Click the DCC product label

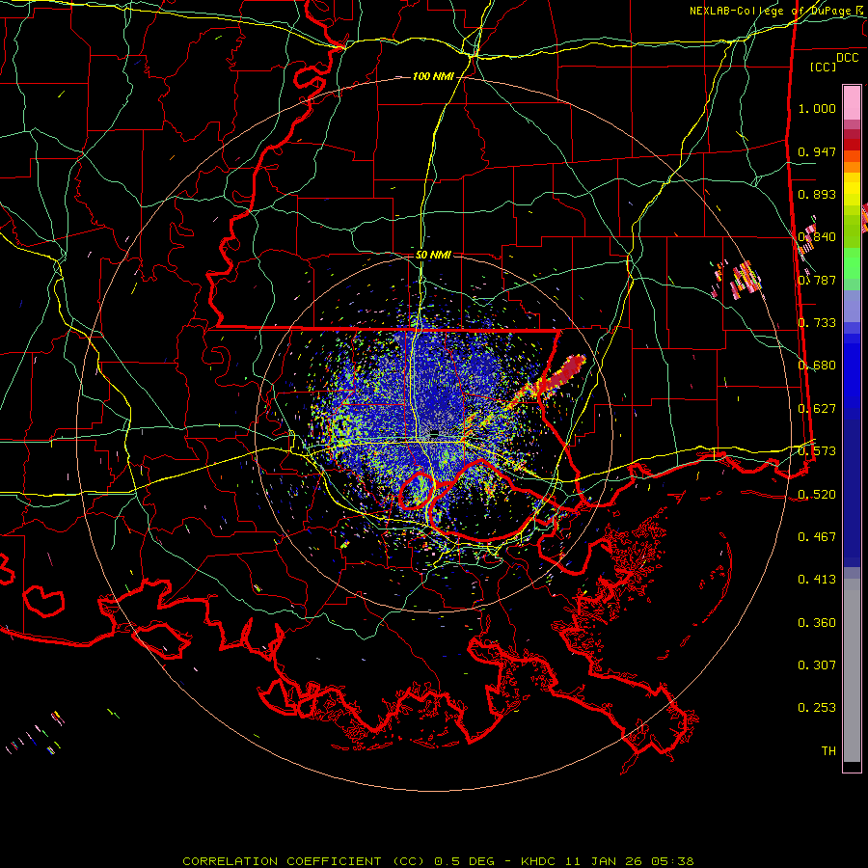848,58
